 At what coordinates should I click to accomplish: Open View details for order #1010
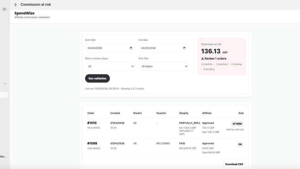click(93, 128)
